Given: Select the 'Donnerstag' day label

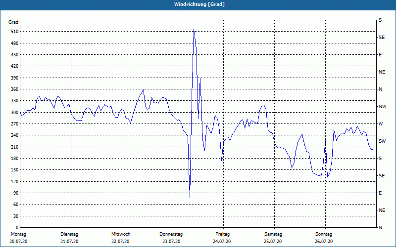Looking at the screenshot, I should [x=171, y=234].
